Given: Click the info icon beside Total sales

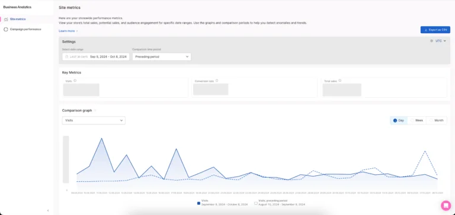Looking at the screenshot, I should coord(340,81).
